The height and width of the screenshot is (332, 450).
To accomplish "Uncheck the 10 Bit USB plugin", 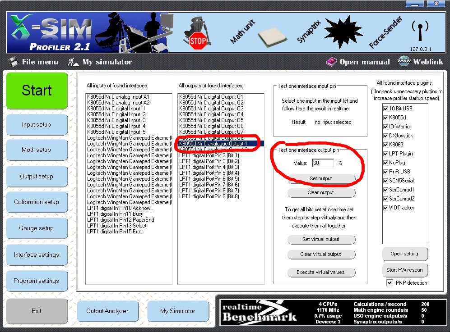I will coord(385,109).
